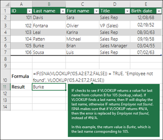Image resolution: width=163 pixels, height=140 pixels.
Task: Select row 5 header
Action: point(5,39)
